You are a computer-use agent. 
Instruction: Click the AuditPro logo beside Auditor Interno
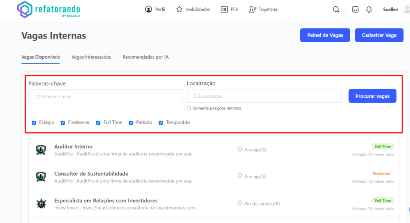pyautogui.click(x=41, y=150)
